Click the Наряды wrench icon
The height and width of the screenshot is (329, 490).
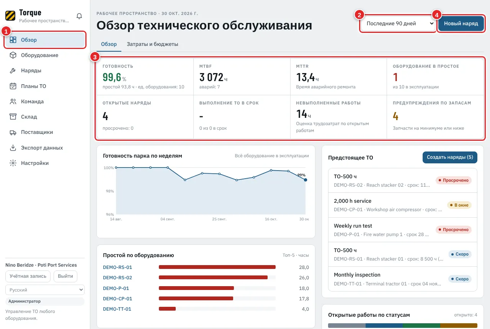pos(13,71)
